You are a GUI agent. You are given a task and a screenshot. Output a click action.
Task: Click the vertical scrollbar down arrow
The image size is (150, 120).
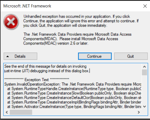coord(145,107)
